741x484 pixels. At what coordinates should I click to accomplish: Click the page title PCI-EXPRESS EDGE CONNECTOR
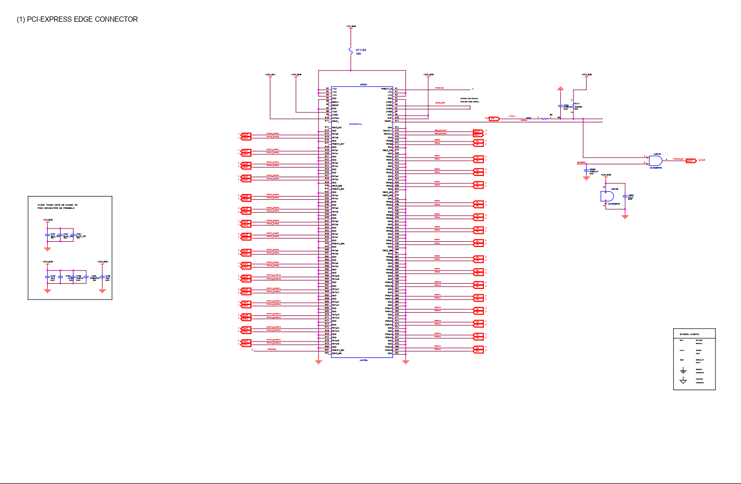(x=77, y=19)
